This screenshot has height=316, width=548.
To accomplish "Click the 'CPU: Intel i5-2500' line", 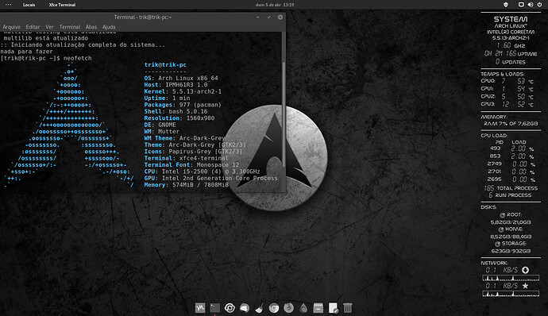I will pos(202,171).
